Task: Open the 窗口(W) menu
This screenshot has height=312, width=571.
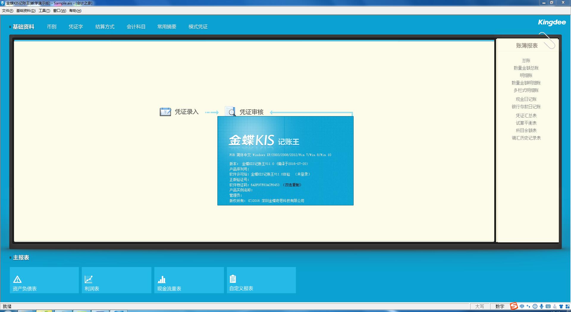Action: click(x=60, y=11)
